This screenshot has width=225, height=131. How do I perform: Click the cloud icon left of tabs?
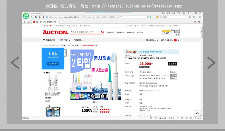click(x=29, y=22)
